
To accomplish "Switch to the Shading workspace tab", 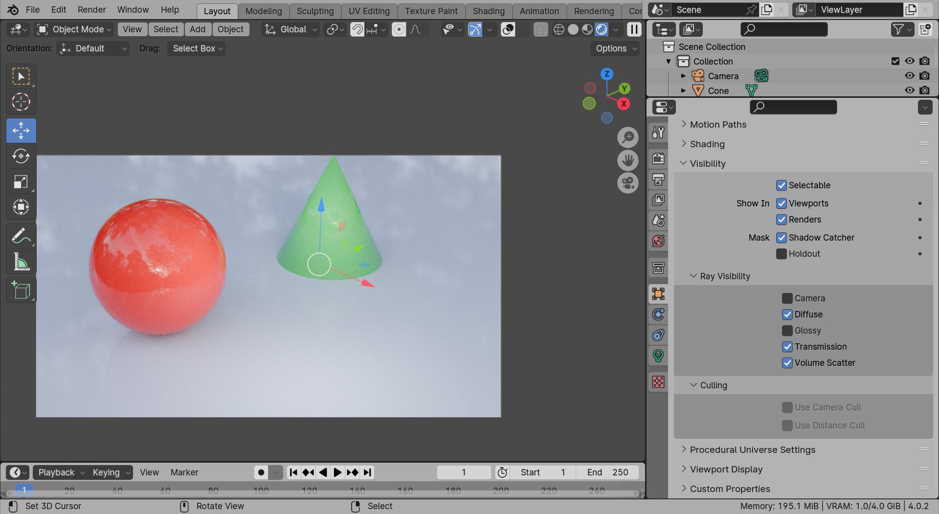I will pyautogui.click(x=489, y=11).
